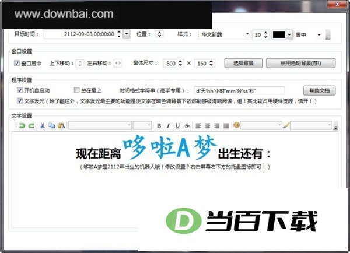Open the black color swatch dropdown arrow

(x=289, y=34)
